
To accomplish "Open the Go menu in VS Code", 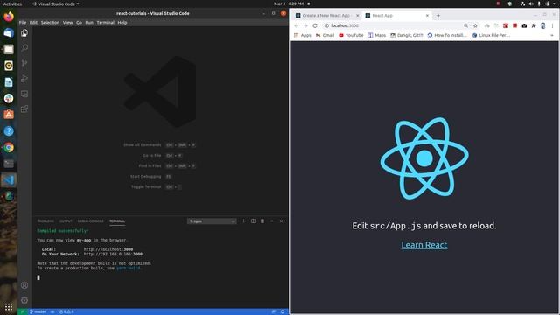I will click(79, 23).
